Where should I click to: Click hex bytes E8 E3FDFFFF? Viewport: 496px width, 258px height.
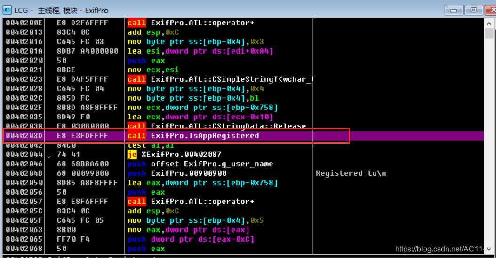[x=82, y=136]
